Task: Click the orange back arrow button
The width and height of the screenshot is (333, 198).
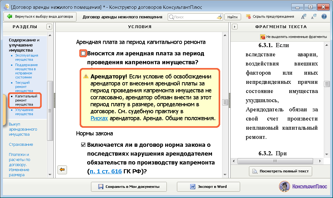Action: pos(62,170)
